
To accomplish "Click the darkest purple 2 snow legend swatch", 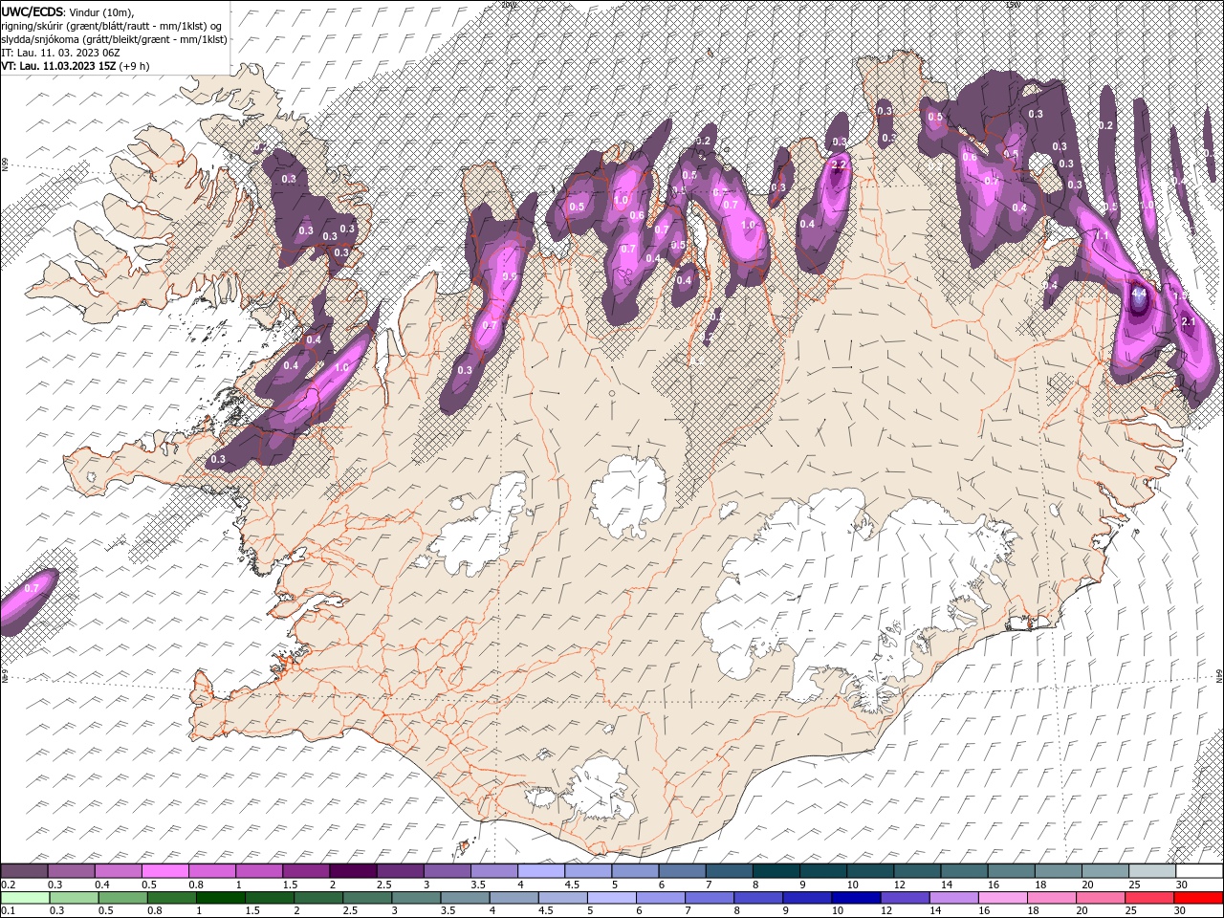I will coord(352,871).
